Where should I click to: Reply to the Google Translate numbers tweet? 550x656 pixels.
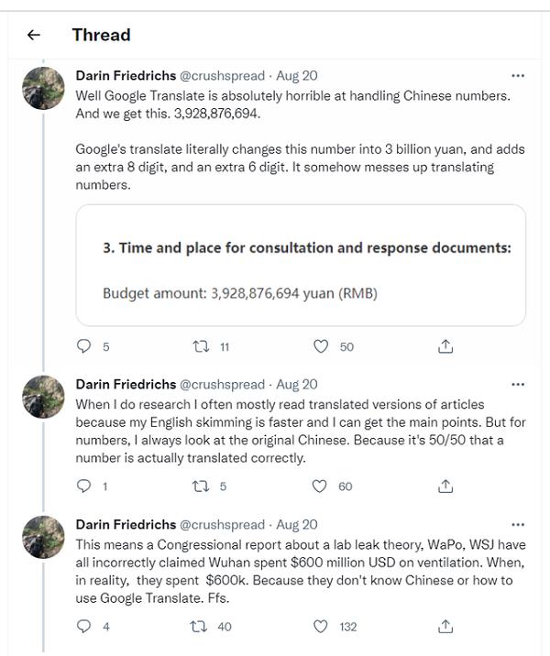pyautogui.click(x=84, y=346)
